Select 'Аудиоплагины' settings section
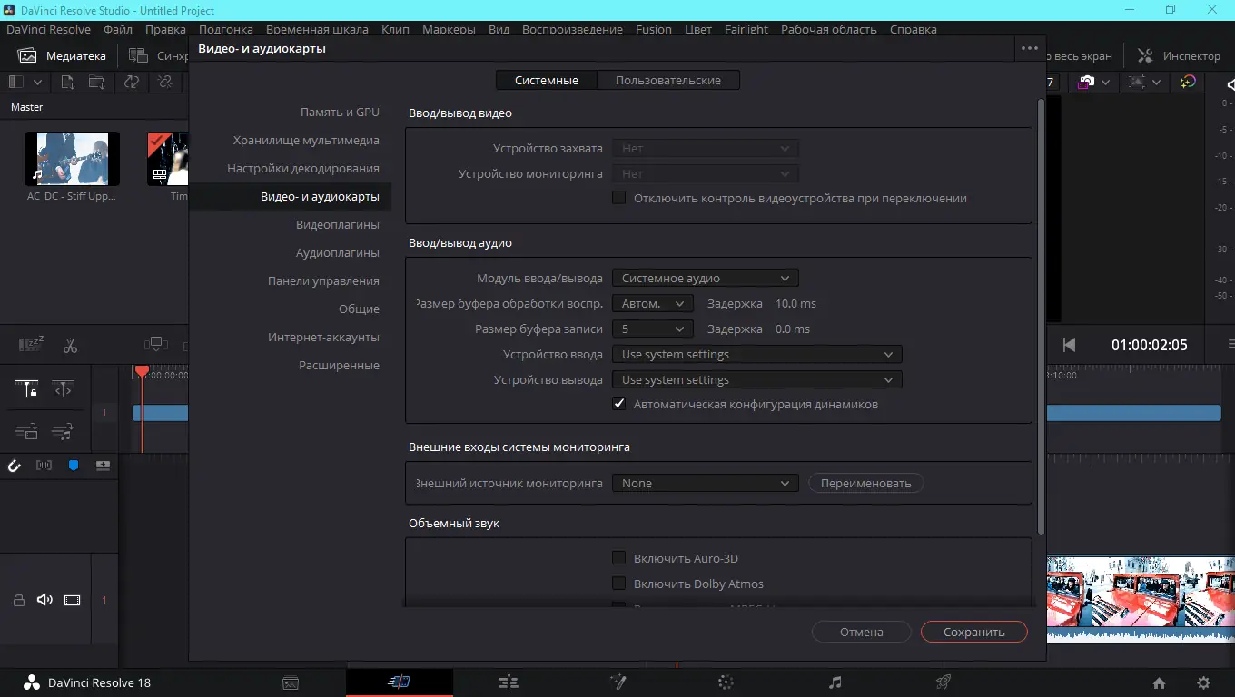The width and height of the screenshot is (1235, 697). (338, 252)
